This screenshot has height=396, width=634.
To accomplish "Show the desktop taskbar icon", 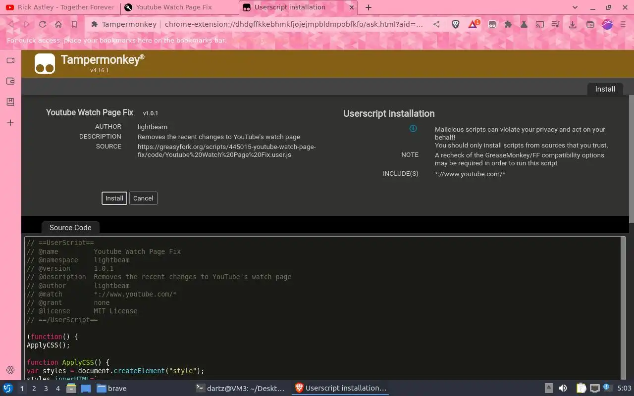I will (x=85, y=389).
